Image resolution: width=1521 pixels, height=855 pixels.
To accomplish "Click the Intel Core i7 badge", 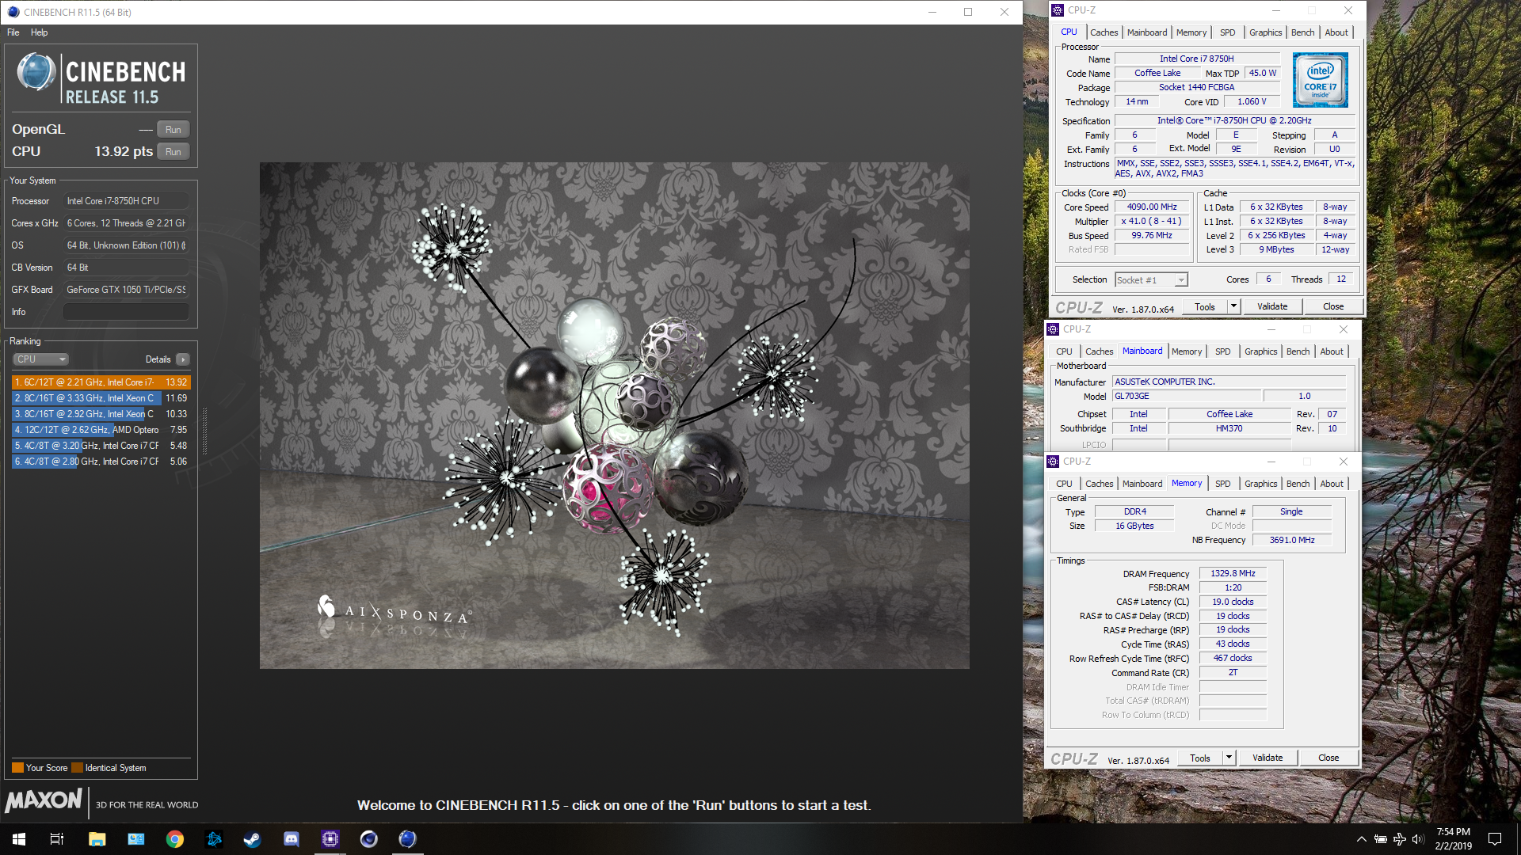I will click(1320, 80).
